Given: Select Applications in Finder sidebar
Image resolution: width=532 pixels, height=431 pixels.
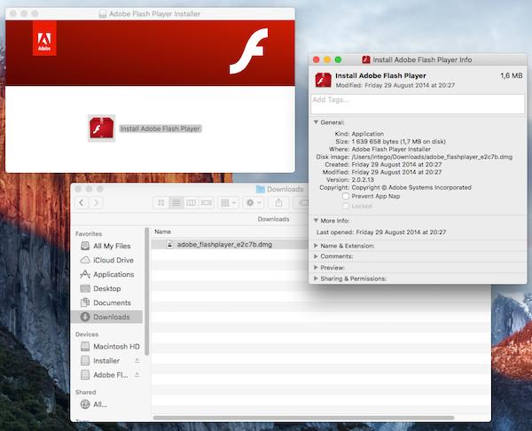Looking at the screenshot, I should pos(113,274).
